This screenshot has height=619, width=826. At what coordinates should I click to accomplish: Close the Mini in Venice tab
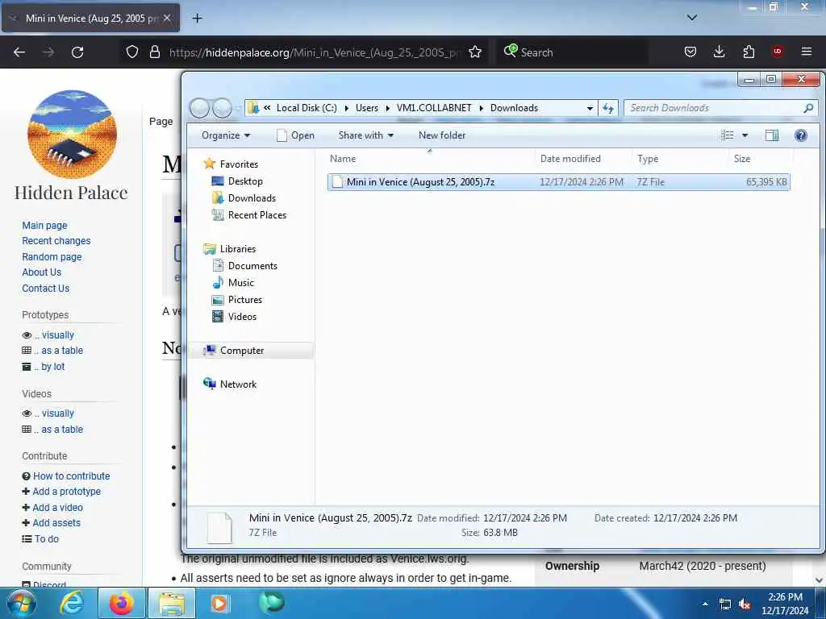pyautogui.click(x=167, y=18)
